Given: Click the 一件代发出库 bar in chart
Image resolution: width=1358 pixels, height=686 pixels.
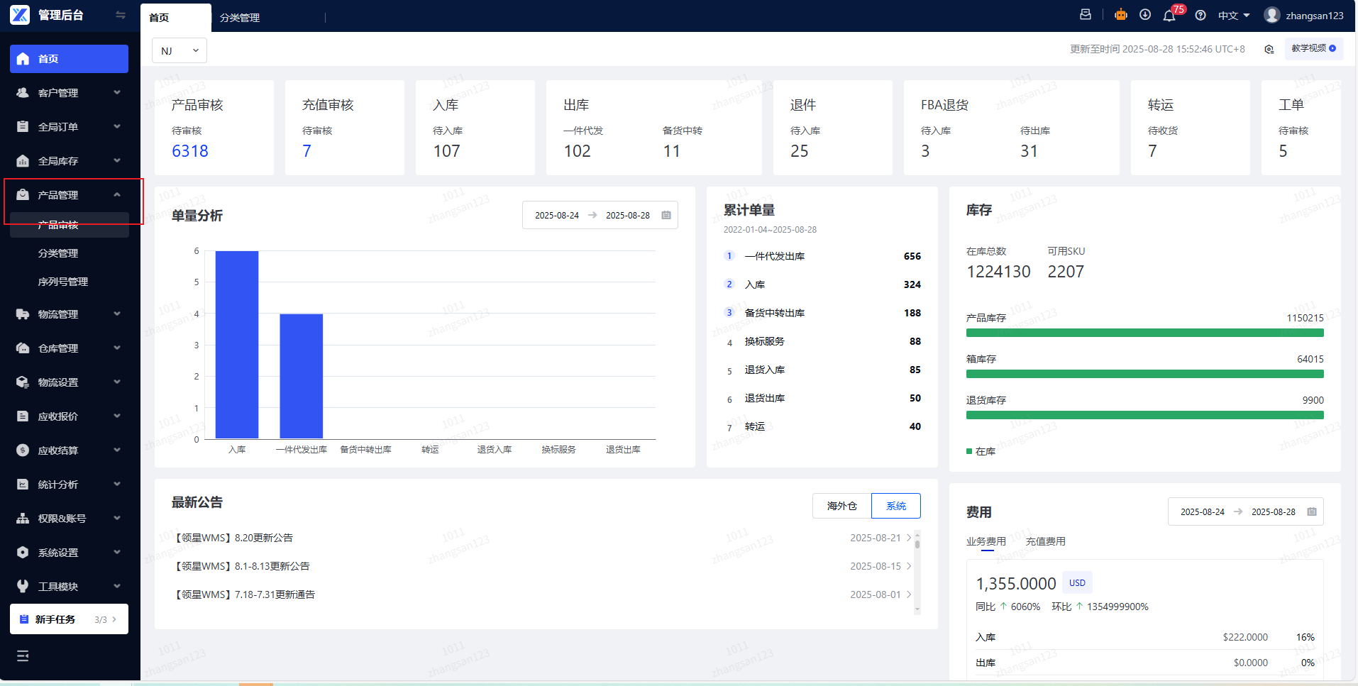Looking at the screenshot, I should tap(301, 377).
